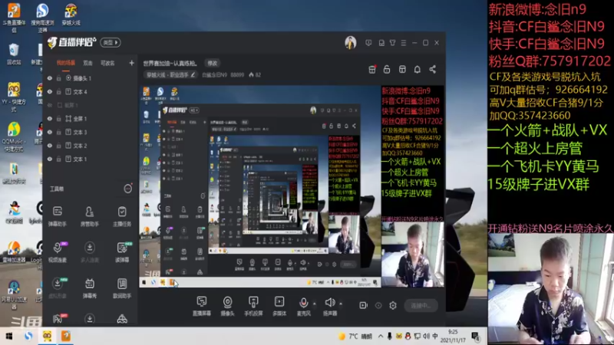
Task: Hide the 文本 1 layer
Action: click(x=50, y=159)
